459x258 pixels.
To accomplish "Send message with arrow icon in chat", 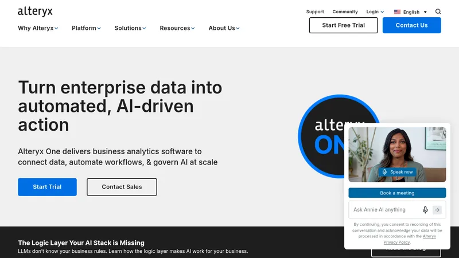I will 437,210.
